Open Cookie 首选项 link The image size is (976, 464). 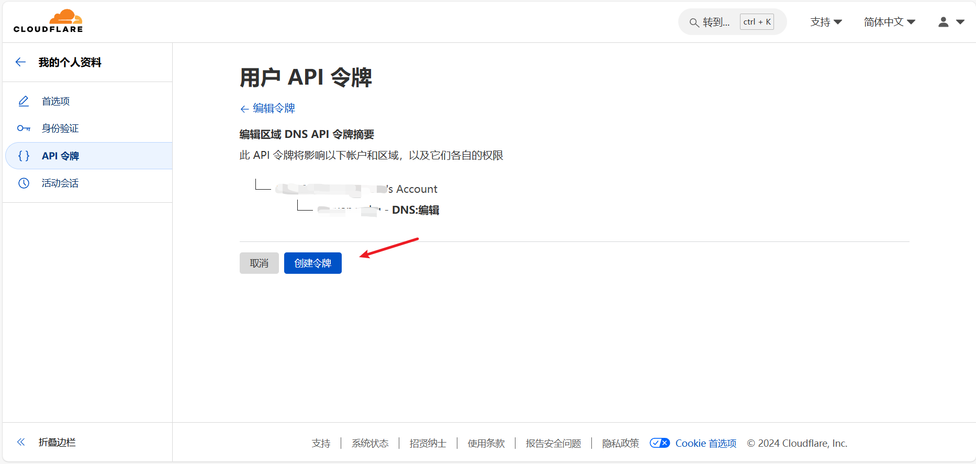coord(706,443)
